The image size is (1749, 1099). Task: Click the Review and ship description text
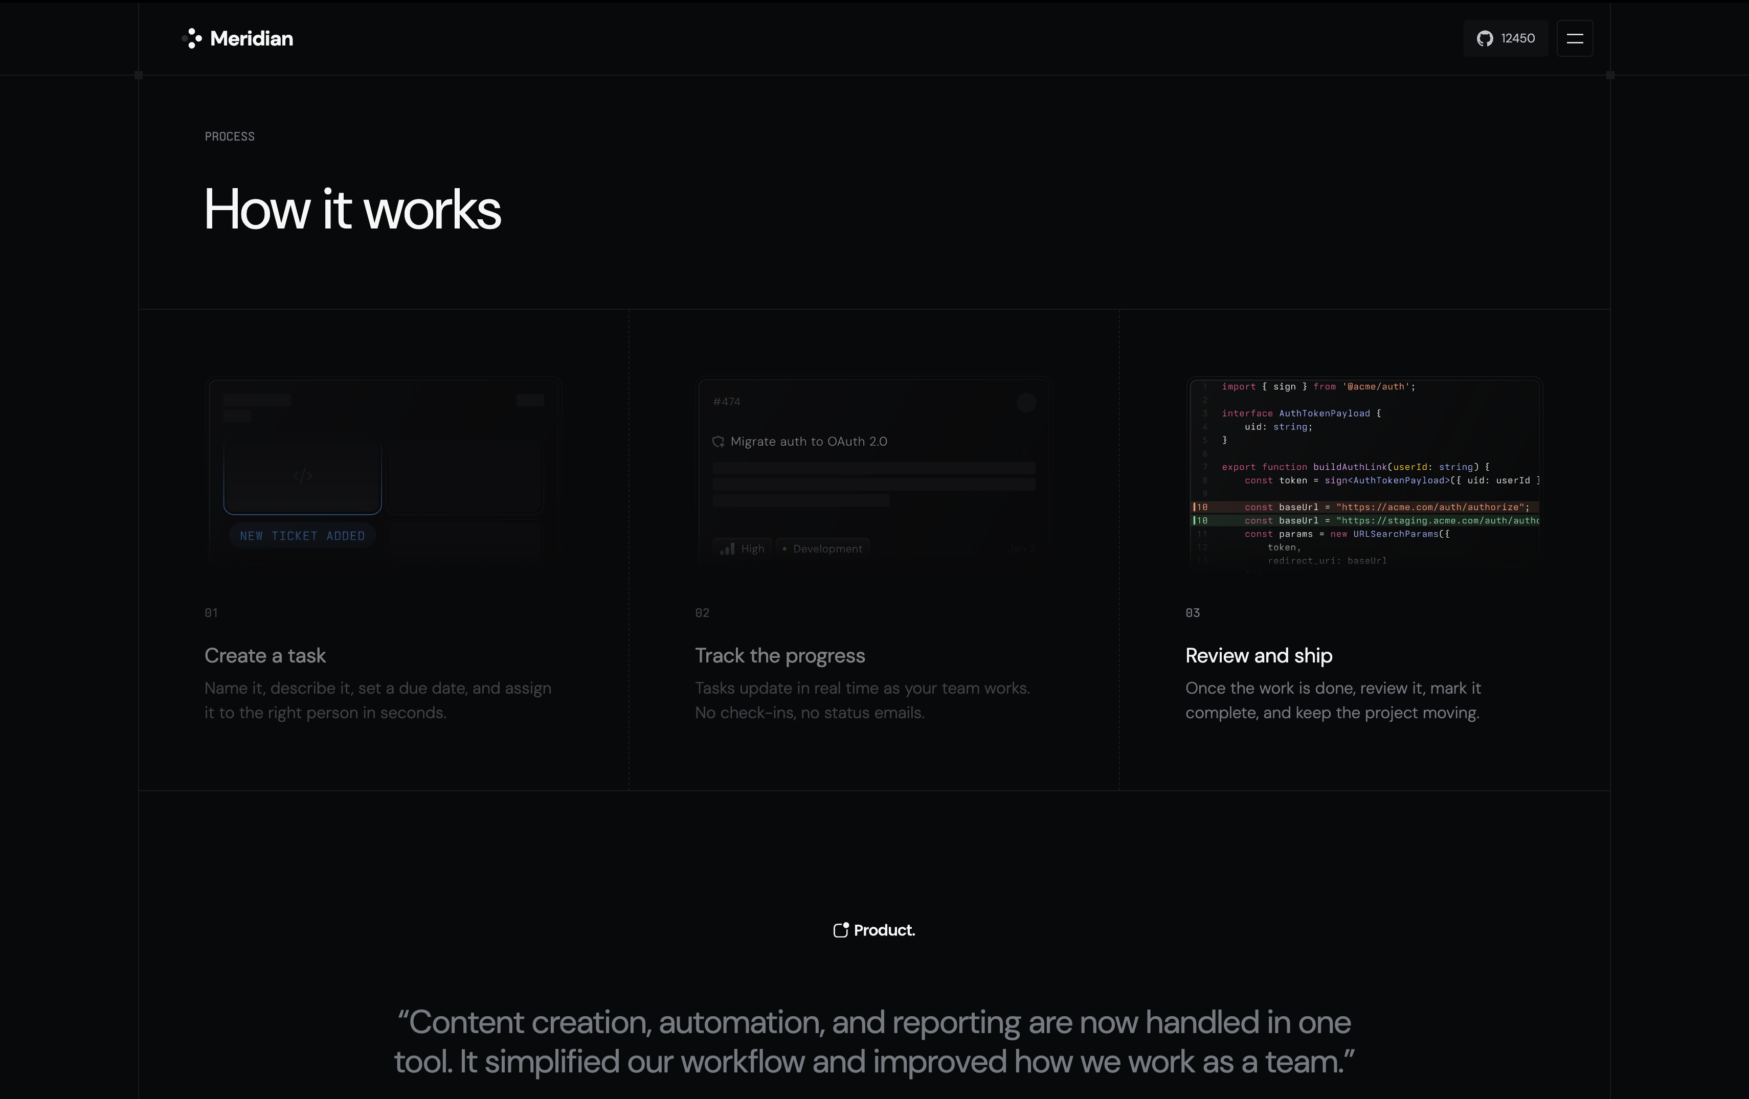click(1333, 700)
